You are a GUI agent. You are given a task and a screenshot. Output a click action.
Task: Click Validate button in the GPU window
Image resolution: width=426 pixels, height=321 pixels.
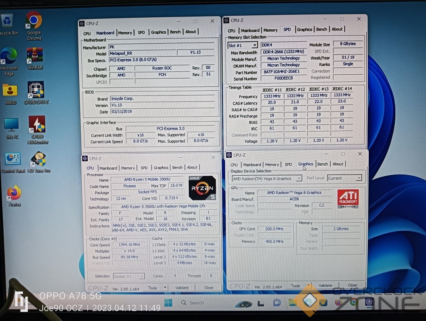click(325, 285)
